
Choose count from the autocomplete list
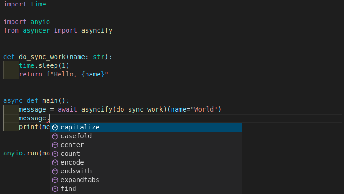[70, 153]
